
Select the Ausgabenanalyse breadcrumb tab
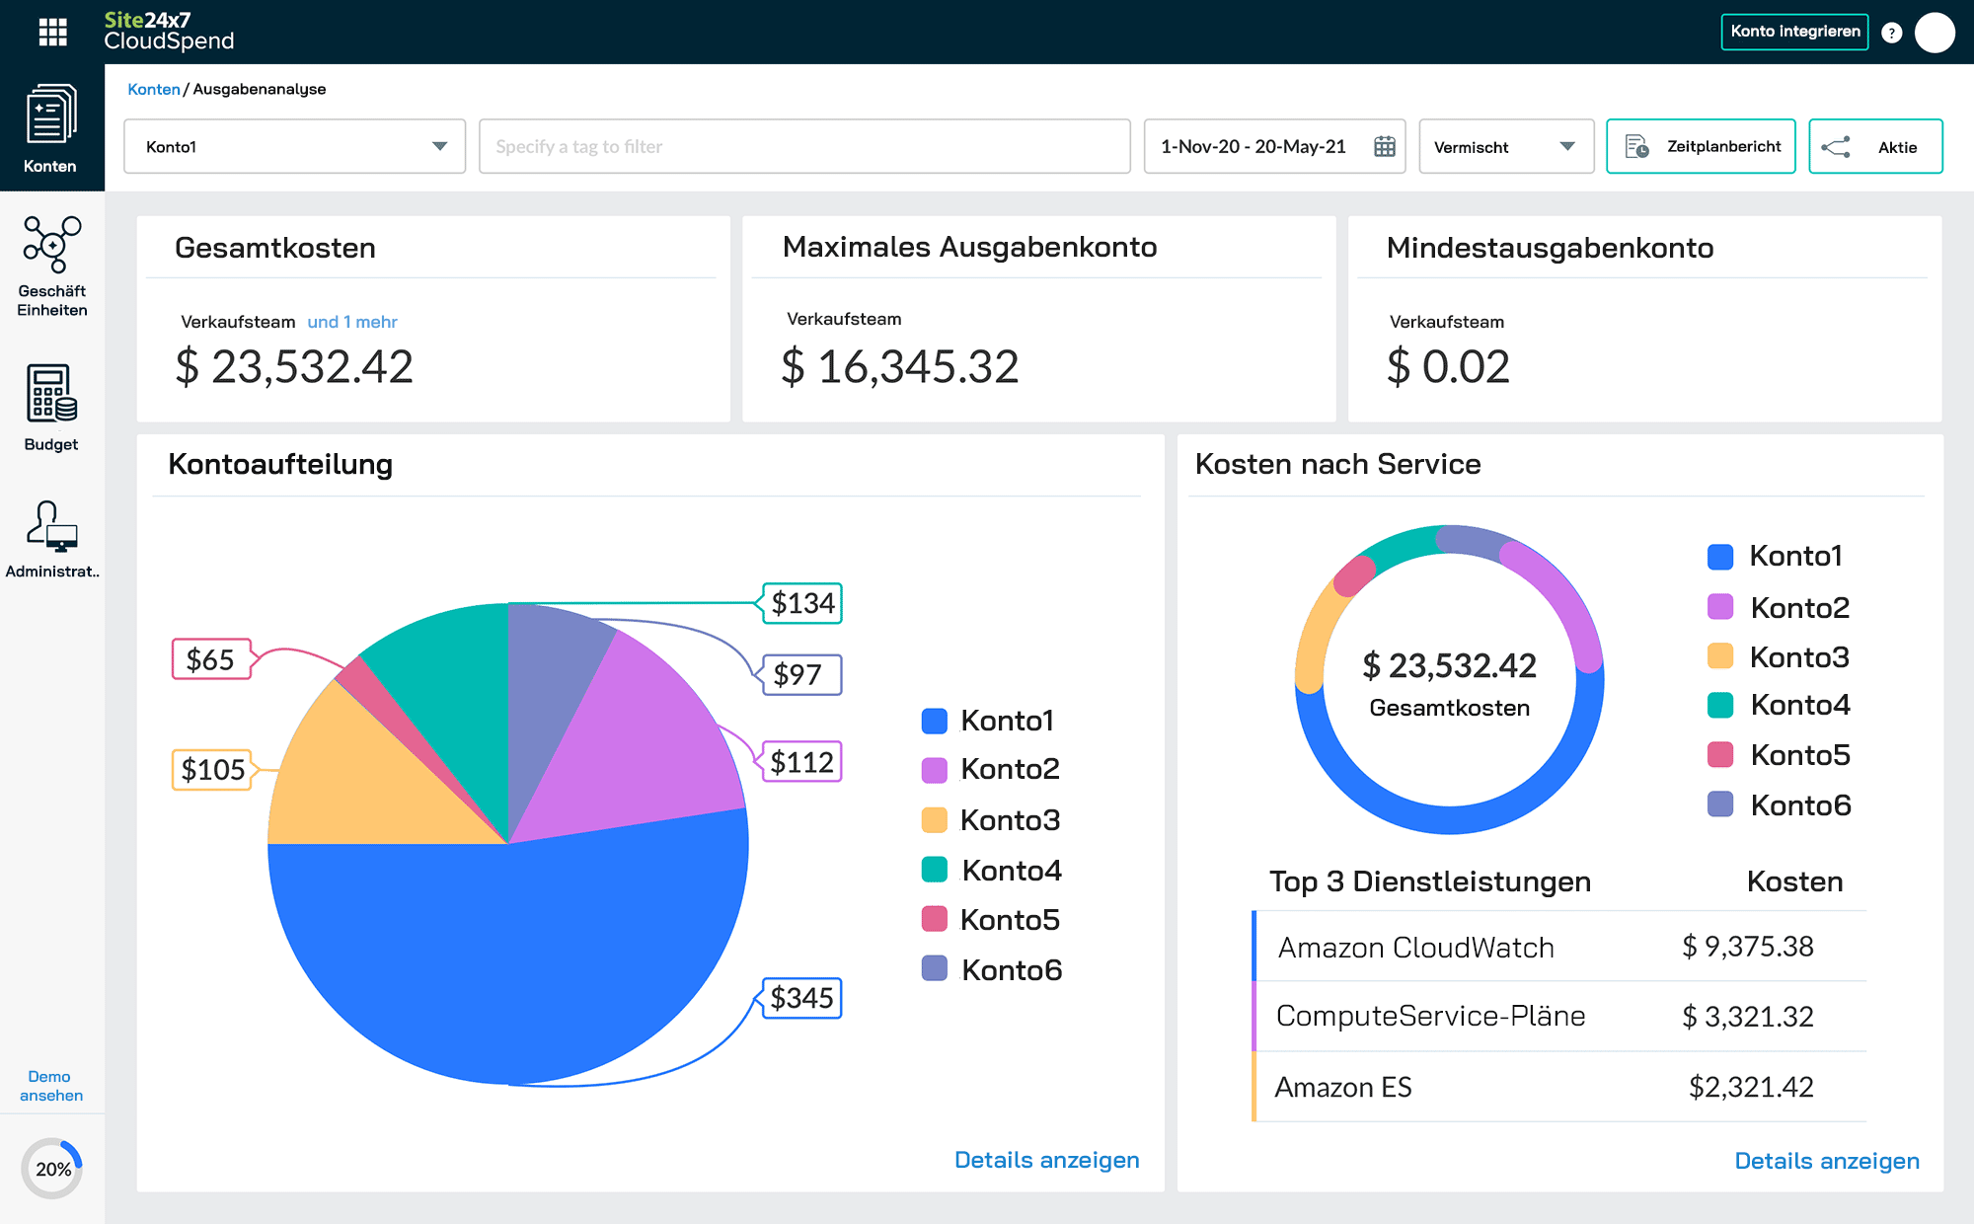tap(260, 90)
